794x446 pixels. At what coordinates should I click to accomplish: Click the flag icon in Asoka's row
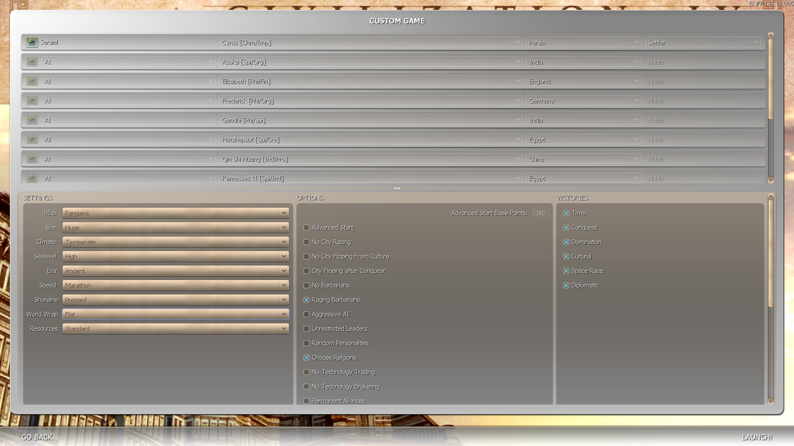click(x=32, y=62)
